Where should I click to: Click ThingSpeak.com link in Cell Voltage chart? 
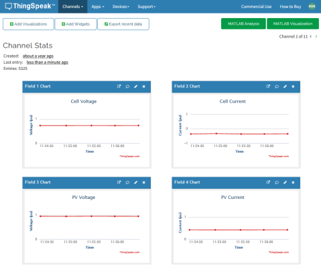pyautogui.click(x=129, y=157)
